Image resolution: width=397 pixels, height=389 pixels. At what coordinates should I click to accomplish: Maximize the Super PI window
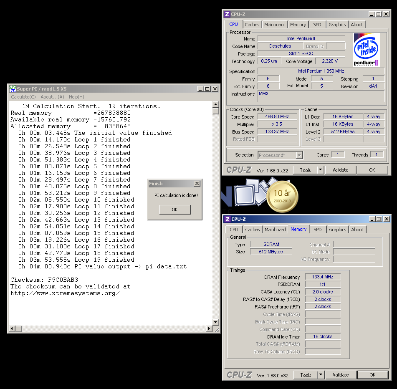click(x=207, y=89)
